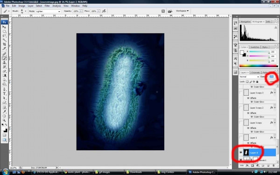
Task: Open brush Opacity slider arrow
Action: coord(81,11)
